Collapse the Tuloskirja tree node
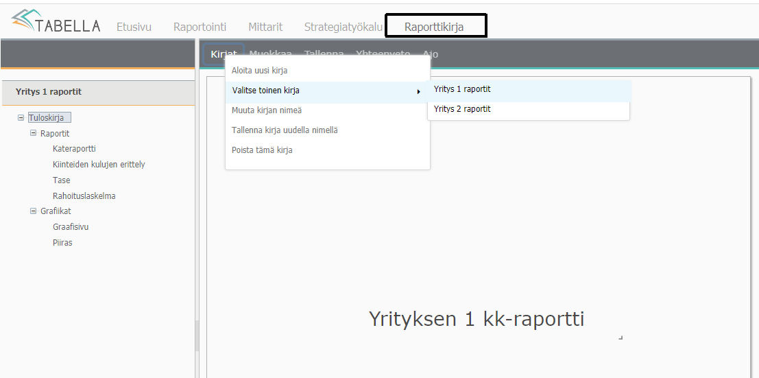The image size is (759, 378). coord(21,118)
